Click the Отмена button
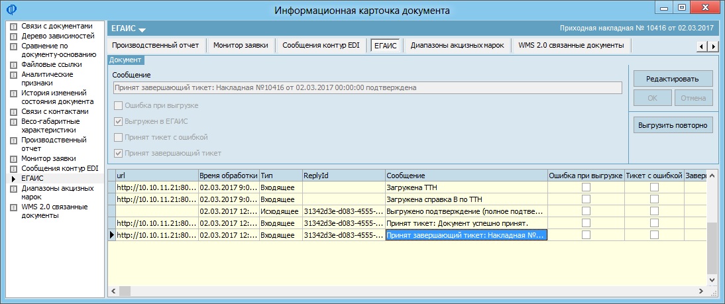 [x=693, y=98]
